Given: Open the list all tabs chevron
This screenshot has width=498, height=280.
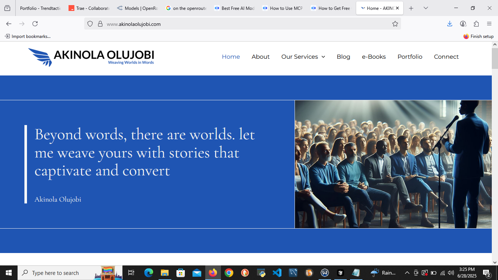Looking at the screenshot, I should click(x=425, y=8).
